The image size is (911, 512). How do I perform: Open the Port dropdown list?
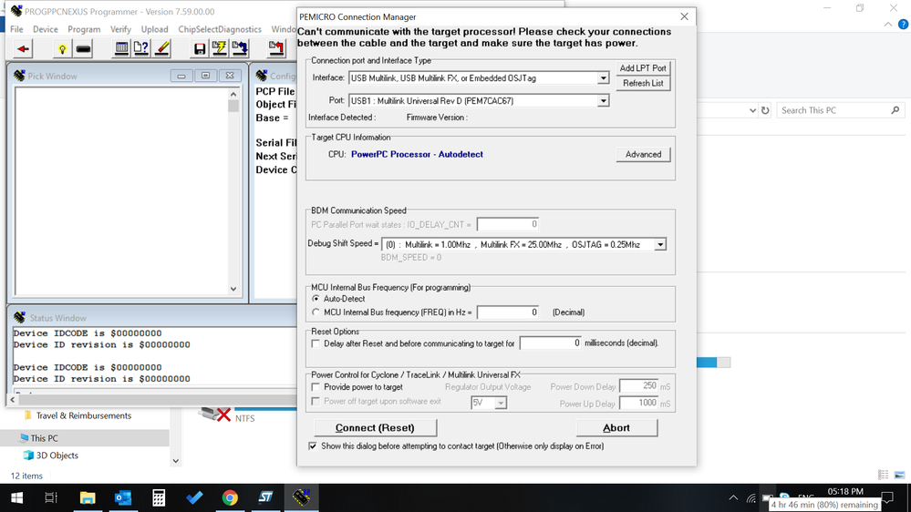[603, 101]
